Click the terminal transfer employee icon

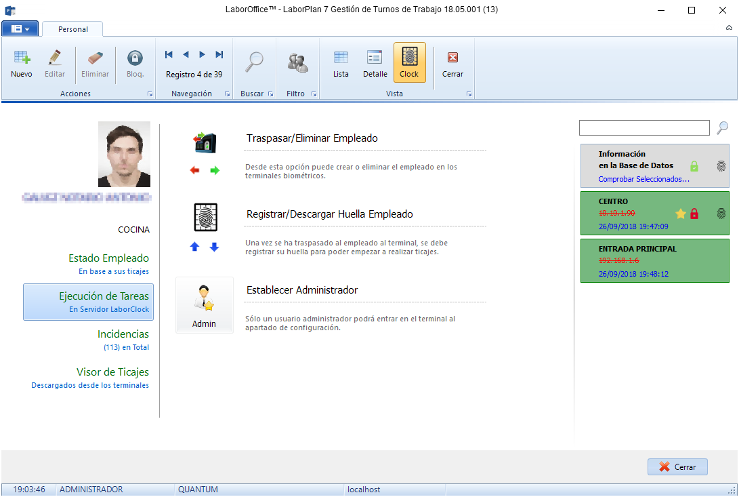(205, 142)
